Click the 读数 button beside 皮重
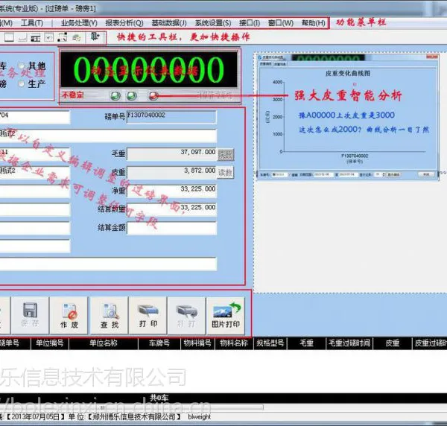 (226, 172)
